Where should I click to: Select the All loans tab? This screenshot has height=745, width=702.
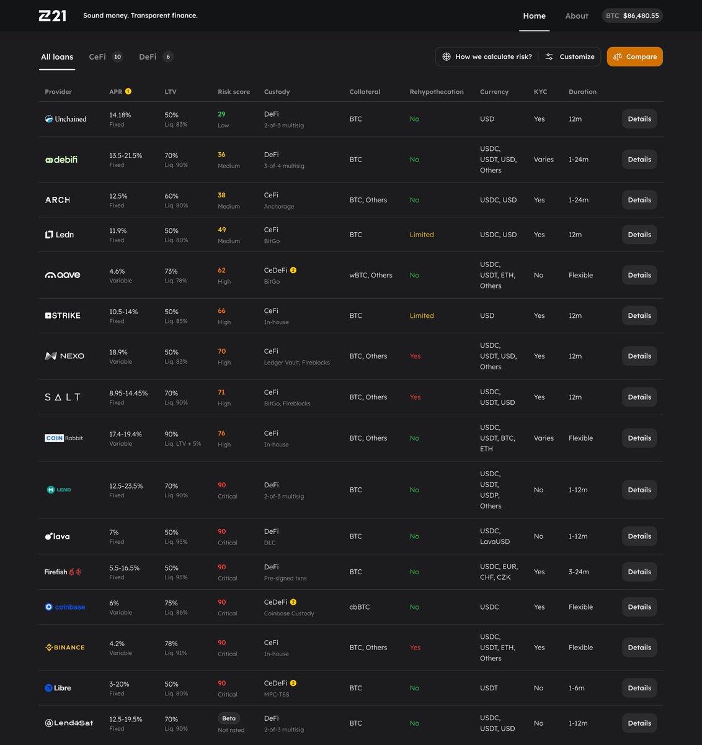tap(57, 56)
